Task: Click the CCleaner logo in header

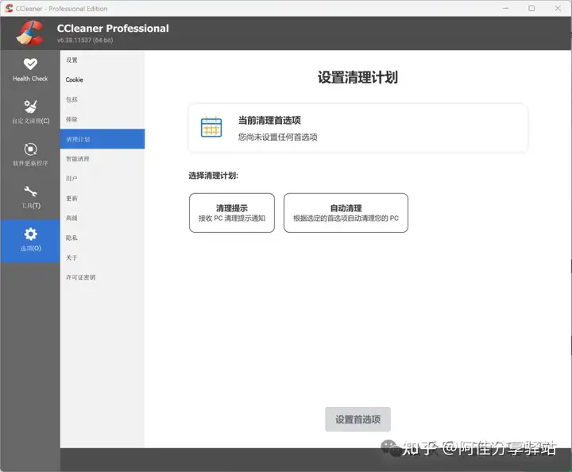Action: tap(30, 33)
